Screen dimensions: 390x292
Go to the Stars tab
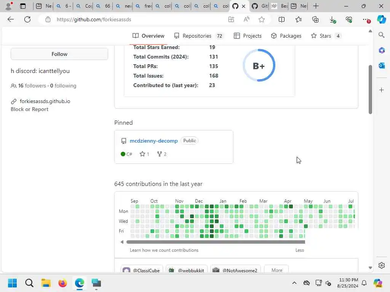pyautogui.click(x=326, y=36)
